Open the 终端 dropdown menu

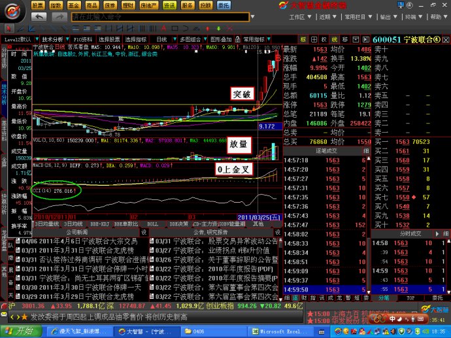413,17
